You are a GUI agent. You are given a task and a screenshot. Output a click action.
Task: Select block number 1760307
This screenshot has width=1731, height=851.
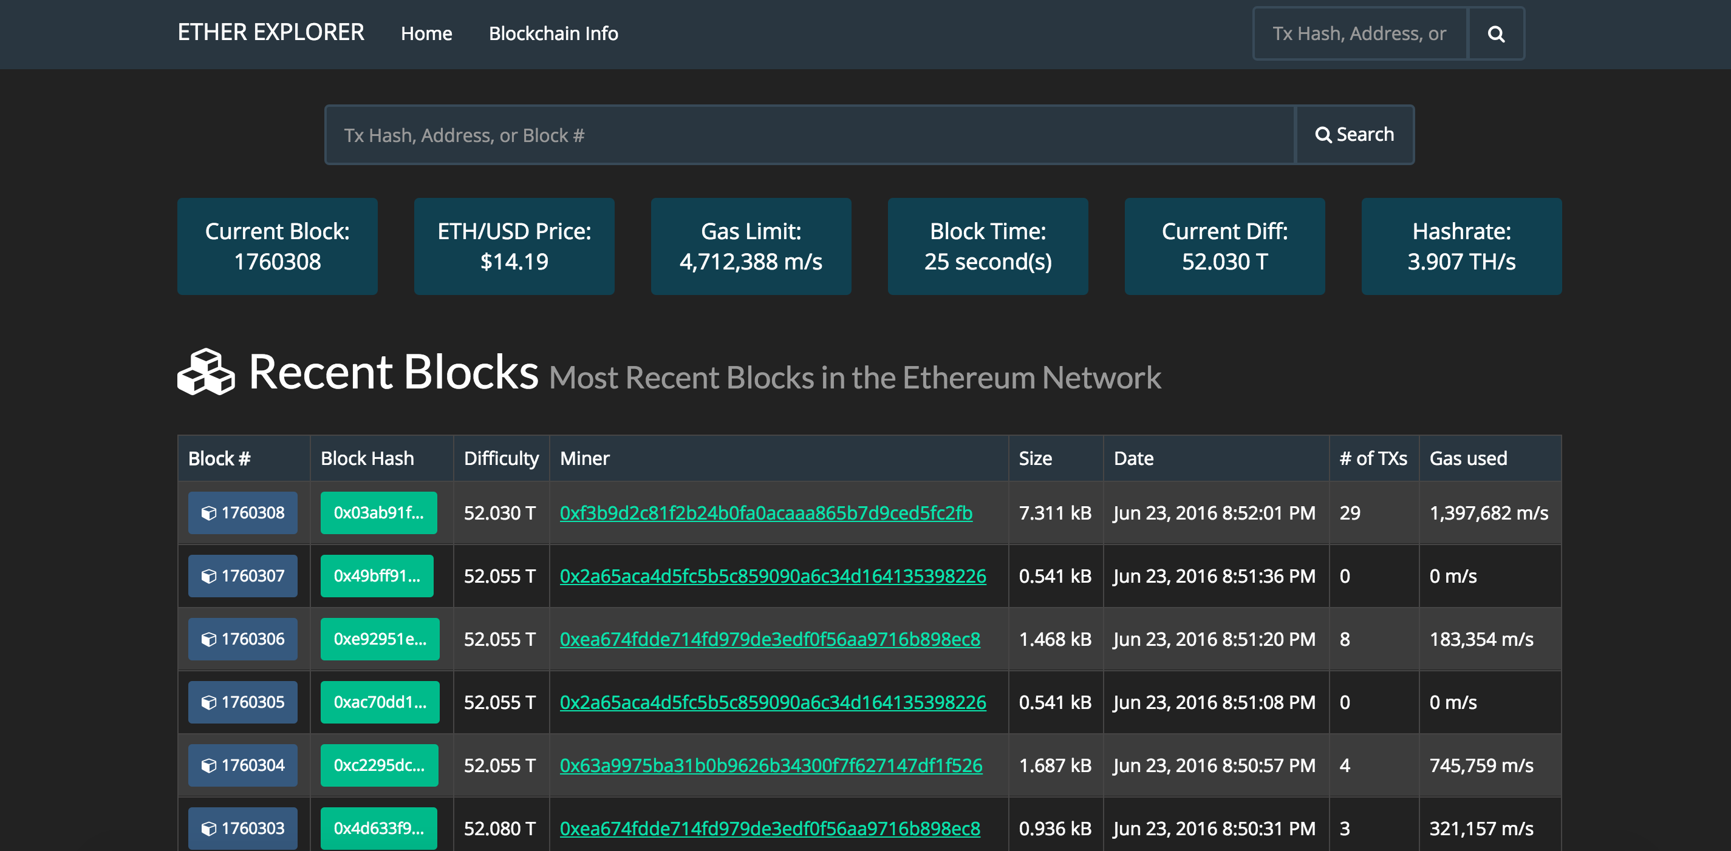pos(242,575)
